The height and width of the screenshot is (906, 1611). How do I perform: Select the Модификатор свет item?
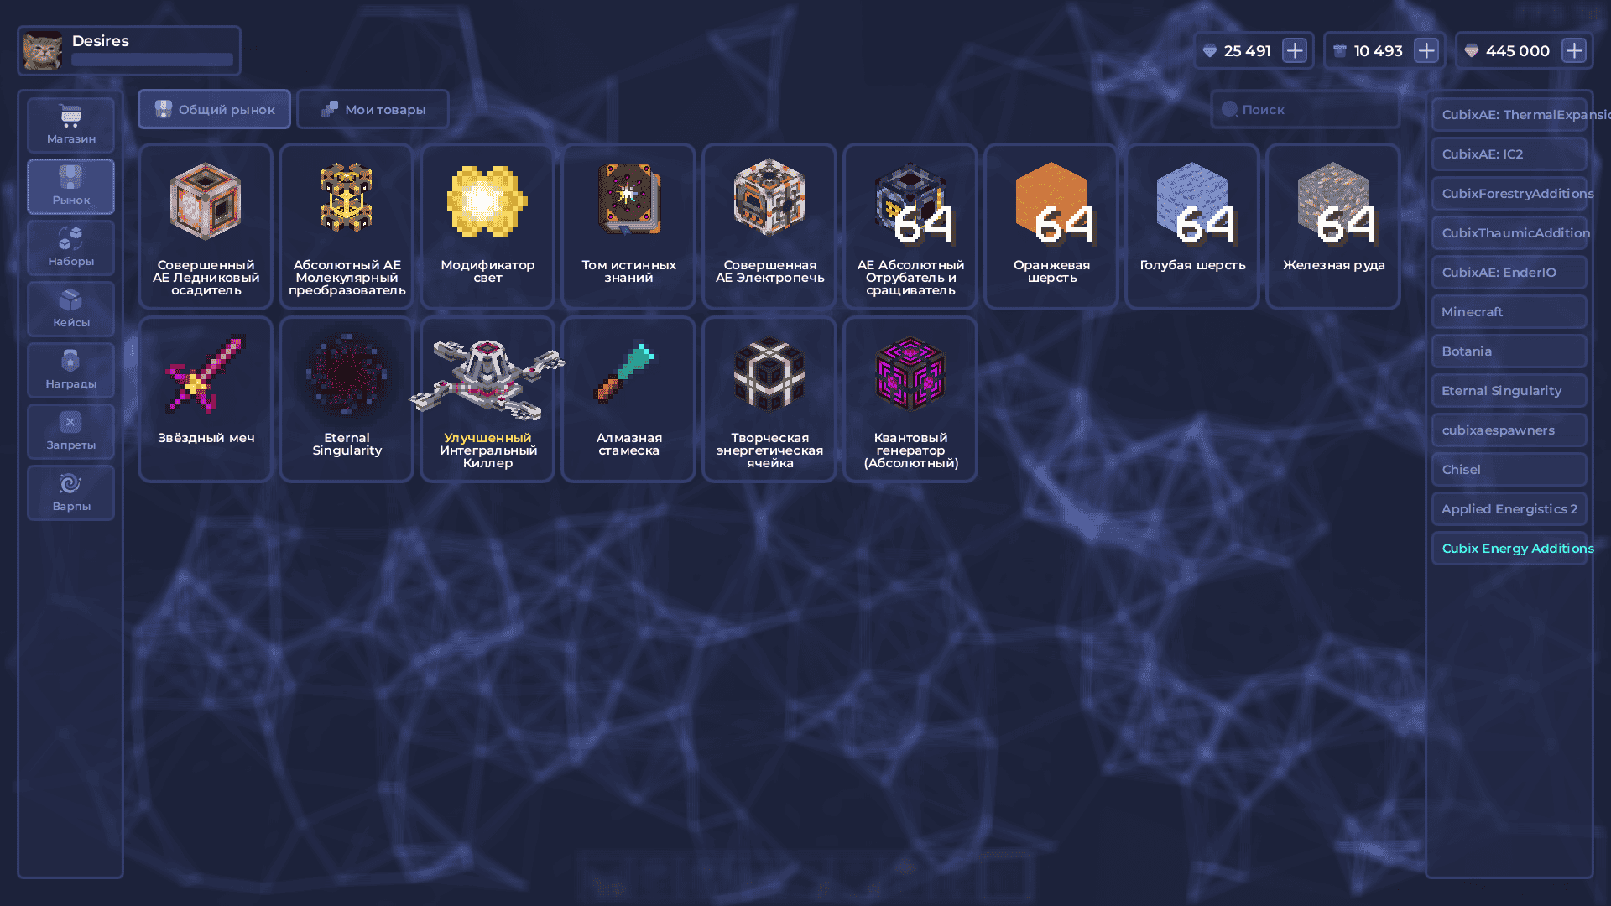487,226
